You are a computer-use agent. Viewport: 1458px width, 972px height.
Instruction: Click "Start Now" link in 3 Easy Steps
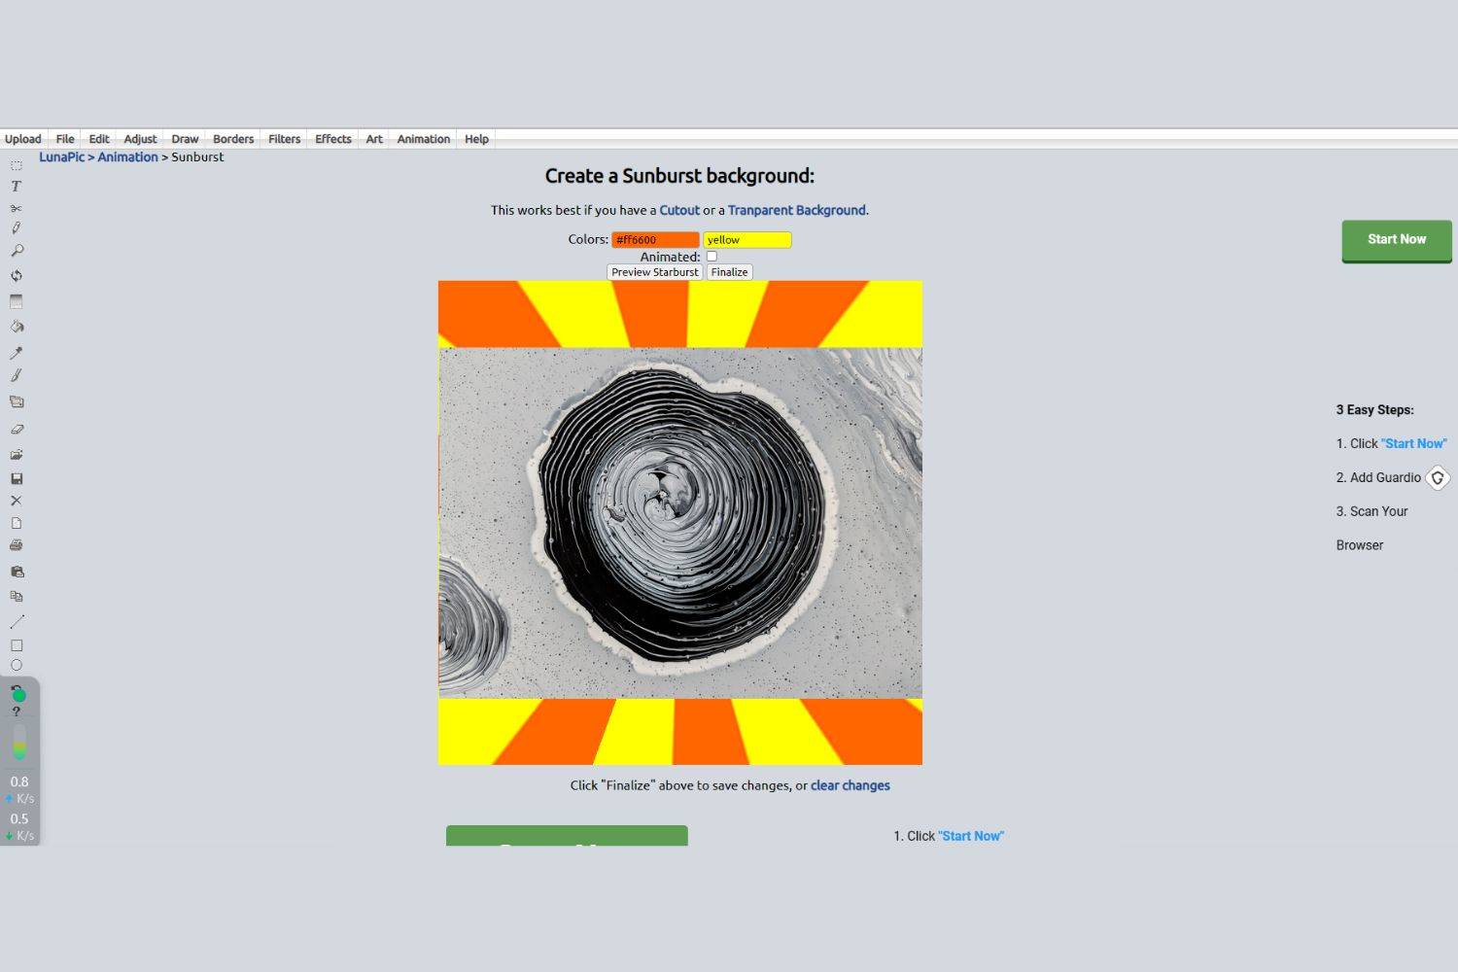[1414, 443]
